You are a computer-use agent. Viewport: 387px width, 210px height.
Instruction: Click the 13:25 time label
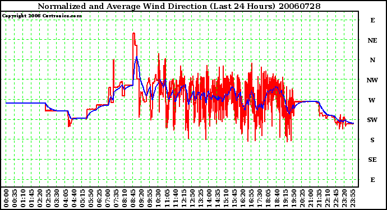(201, 198)
